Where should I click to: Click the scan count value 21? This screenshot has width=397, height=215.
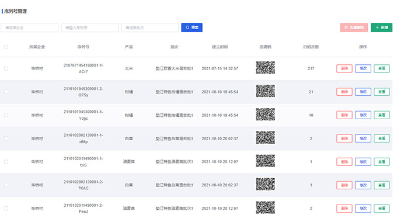(x=311, y=92)
